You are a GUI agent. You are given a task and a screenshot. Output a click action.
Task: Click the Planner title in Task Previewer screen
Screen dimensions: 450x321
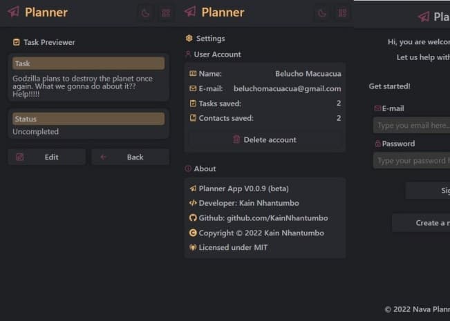[x=46, y=12]
